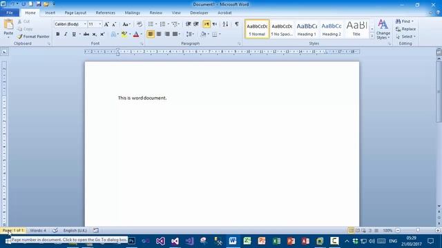Switch to Full Screen Reading view
442x248 pixels.
coord(358,230)
